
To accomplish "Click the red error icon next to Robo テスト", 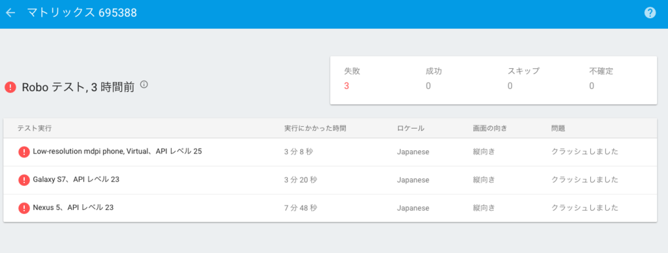I will [10, 87].
